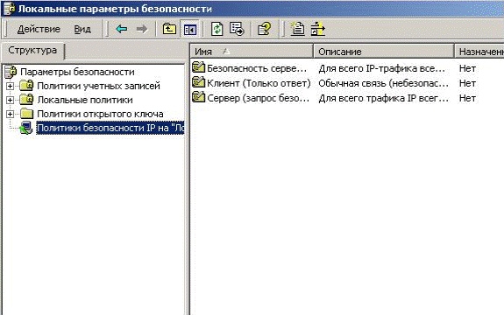This screenshot has height=315, width=504.
Task: Expand the Политики учетных записей node
Action: pos(10,86)
